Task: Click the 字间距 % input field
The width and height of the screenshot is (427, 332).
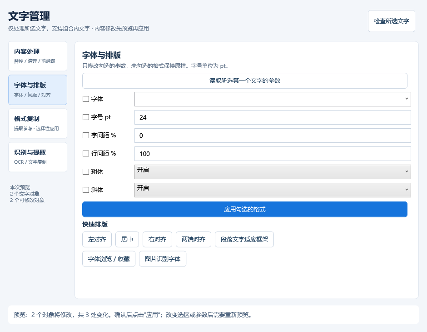Action: tap(273, 136)
